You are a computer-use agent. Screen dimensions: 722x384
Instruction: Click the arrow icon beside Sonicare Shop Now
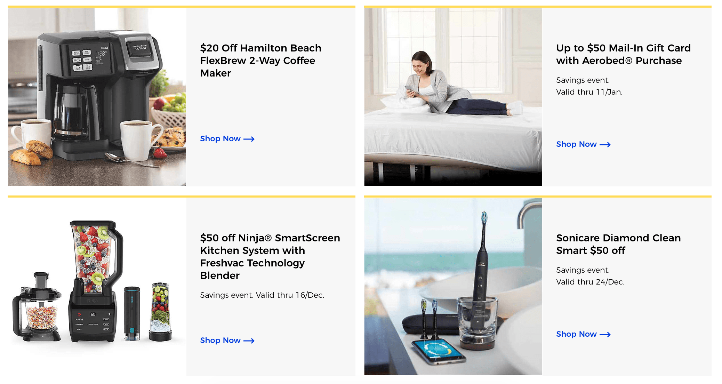click(605, 335)
